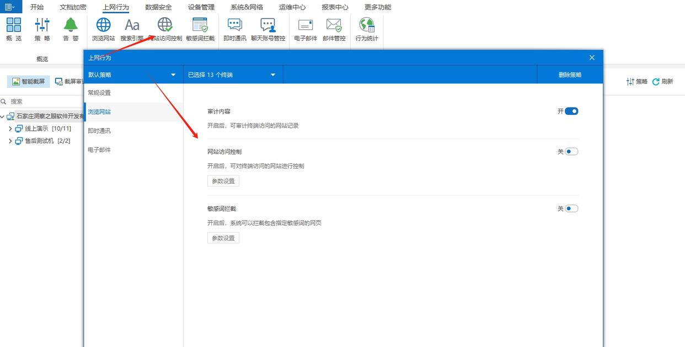This screenshot has height=347, width=685.
Task: Click the 即时通讯 instant messaging icon
Action: tap(234, 29)
